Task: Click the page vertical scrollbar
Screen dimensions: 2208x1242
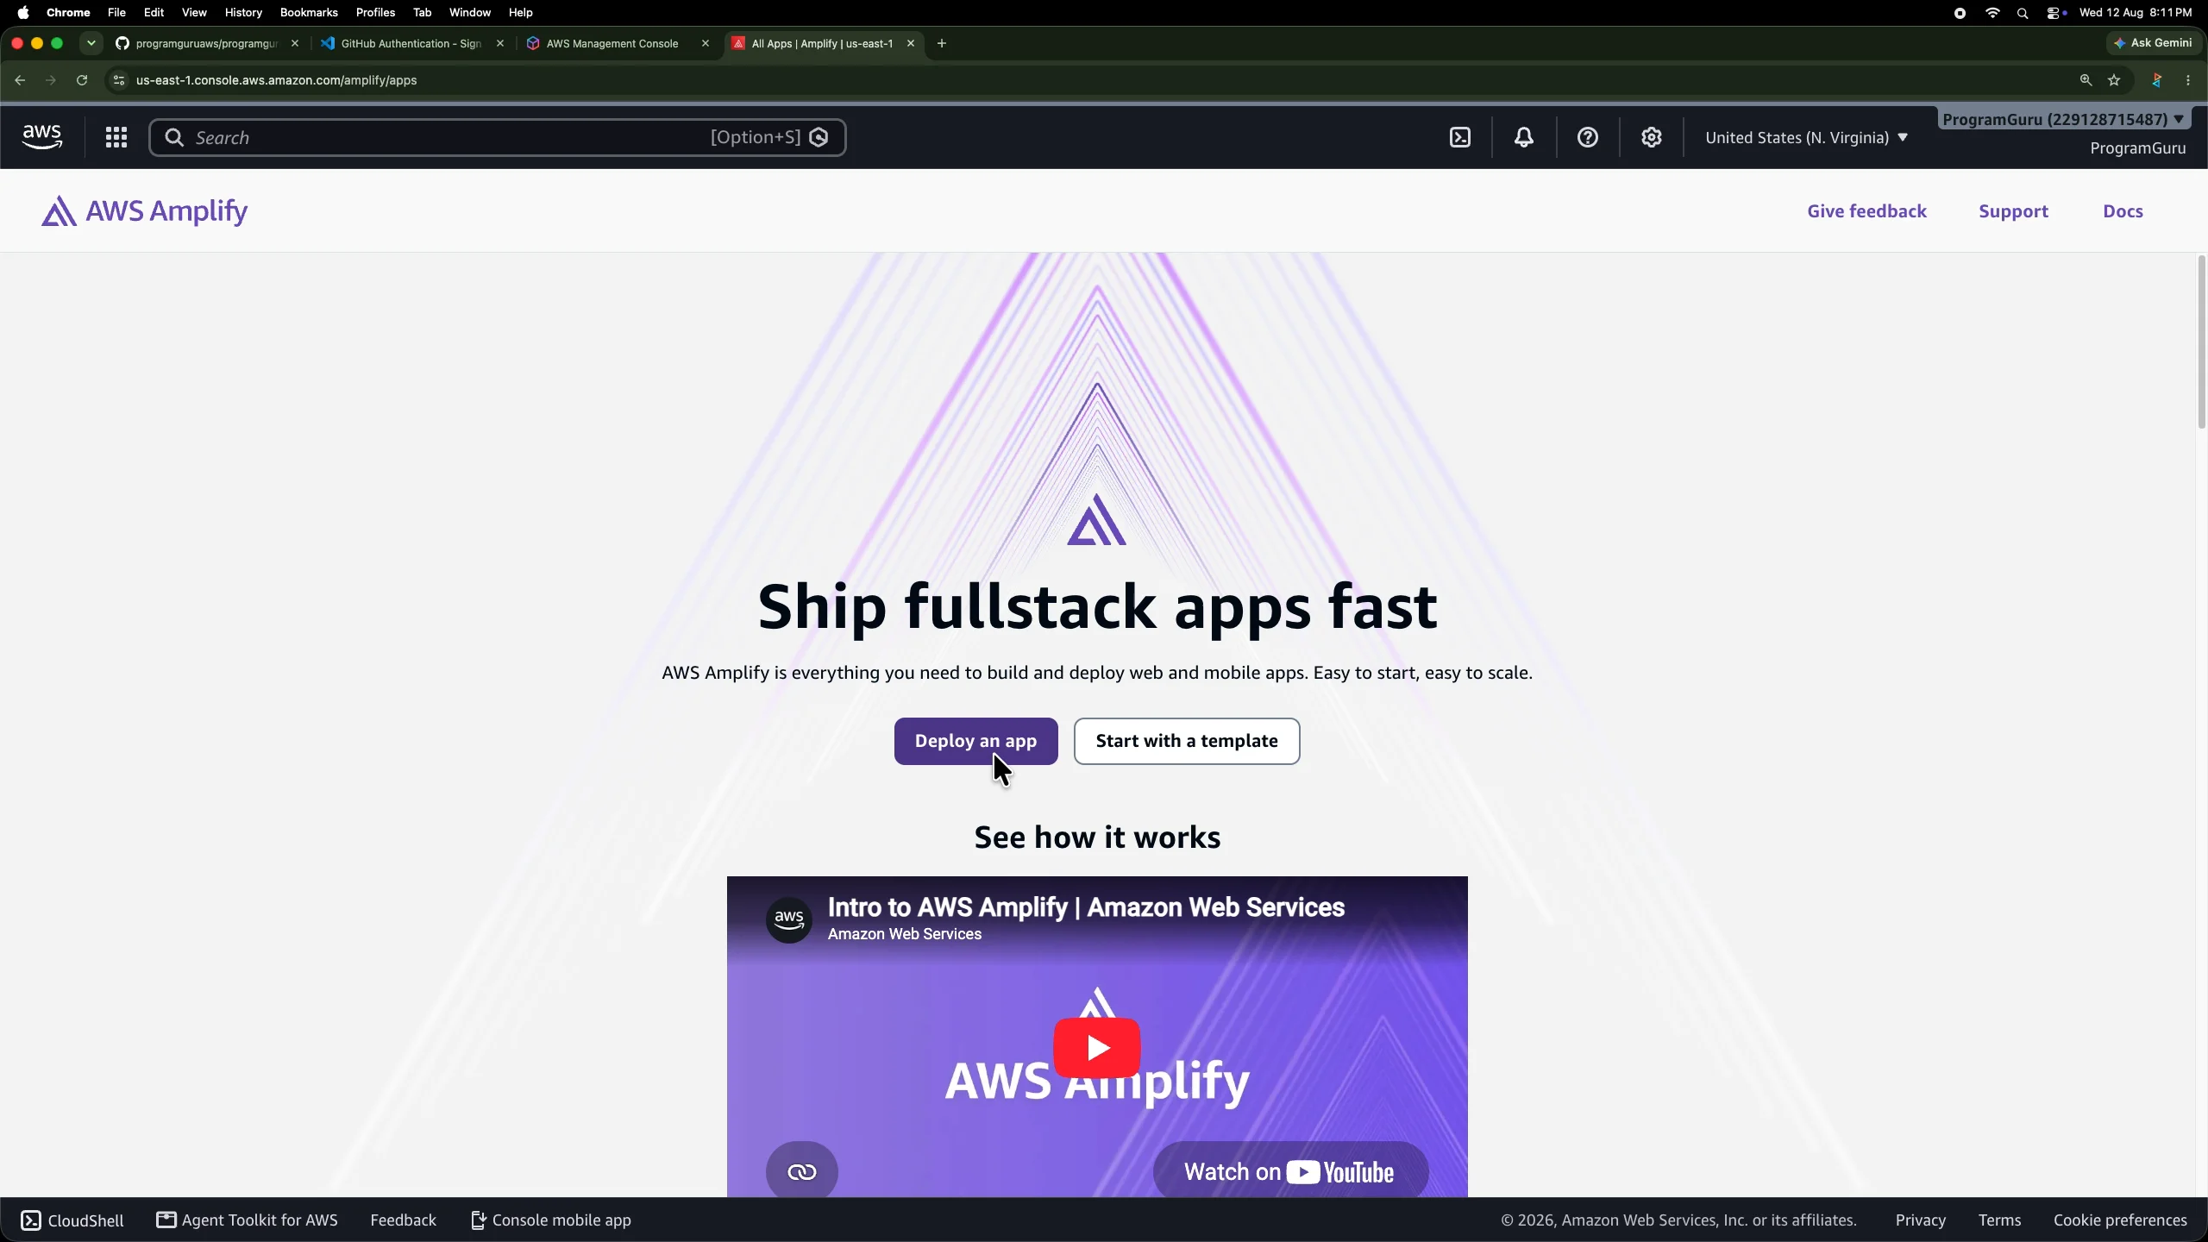Action: [x=2201, y=342]
